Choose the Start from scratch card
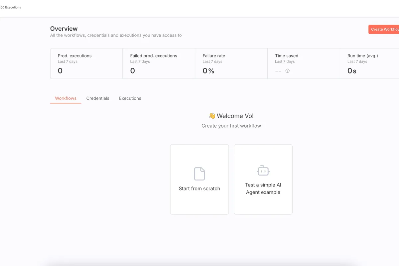This screenshot has width=399, height=266. [x=199, y=179]
